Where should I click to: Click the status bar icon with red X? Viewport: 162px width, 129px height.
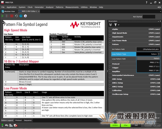point(16,125)
